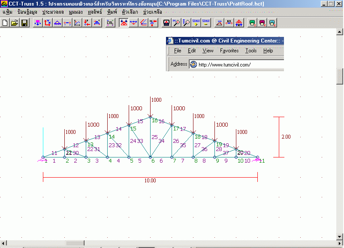Create a new truss file
This screenshot has height=248, width=344.
click(x=5, y=23)
